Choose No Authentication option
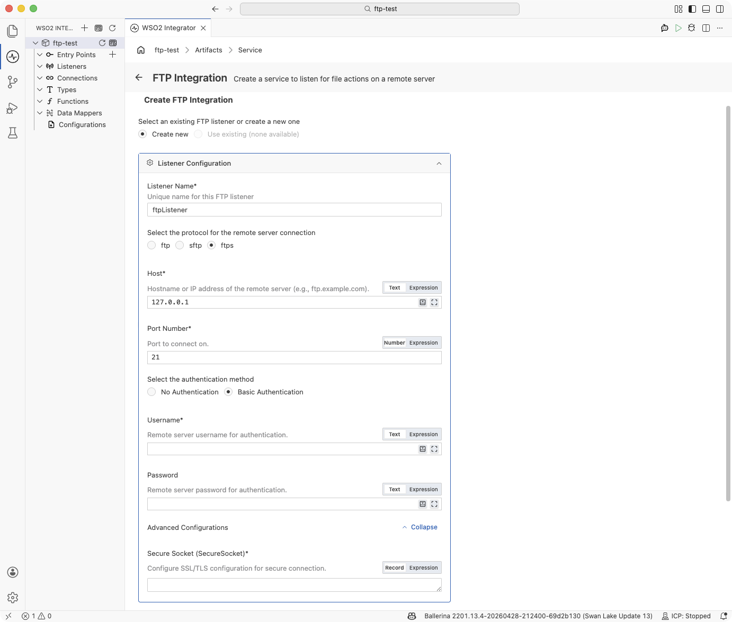Viewport: 732px width, 622px height. click(x=151, y=392)
